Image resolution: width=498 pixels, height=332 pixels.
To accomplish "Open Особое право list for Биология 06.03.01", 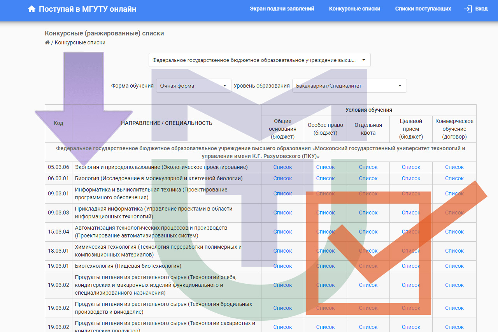I will (325, 178).
